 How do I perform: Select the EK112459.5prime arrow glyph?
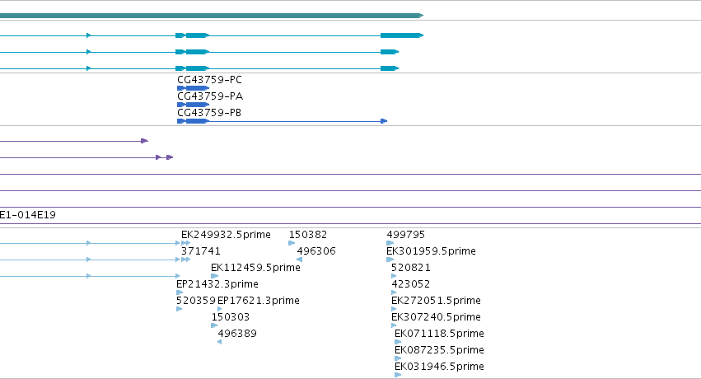pyautogui.click(x=215, y=276)
